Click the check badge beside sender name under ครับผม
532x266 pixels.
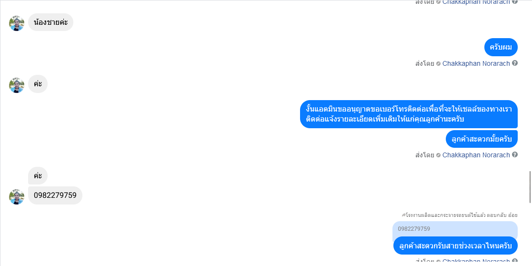[438, 63]
